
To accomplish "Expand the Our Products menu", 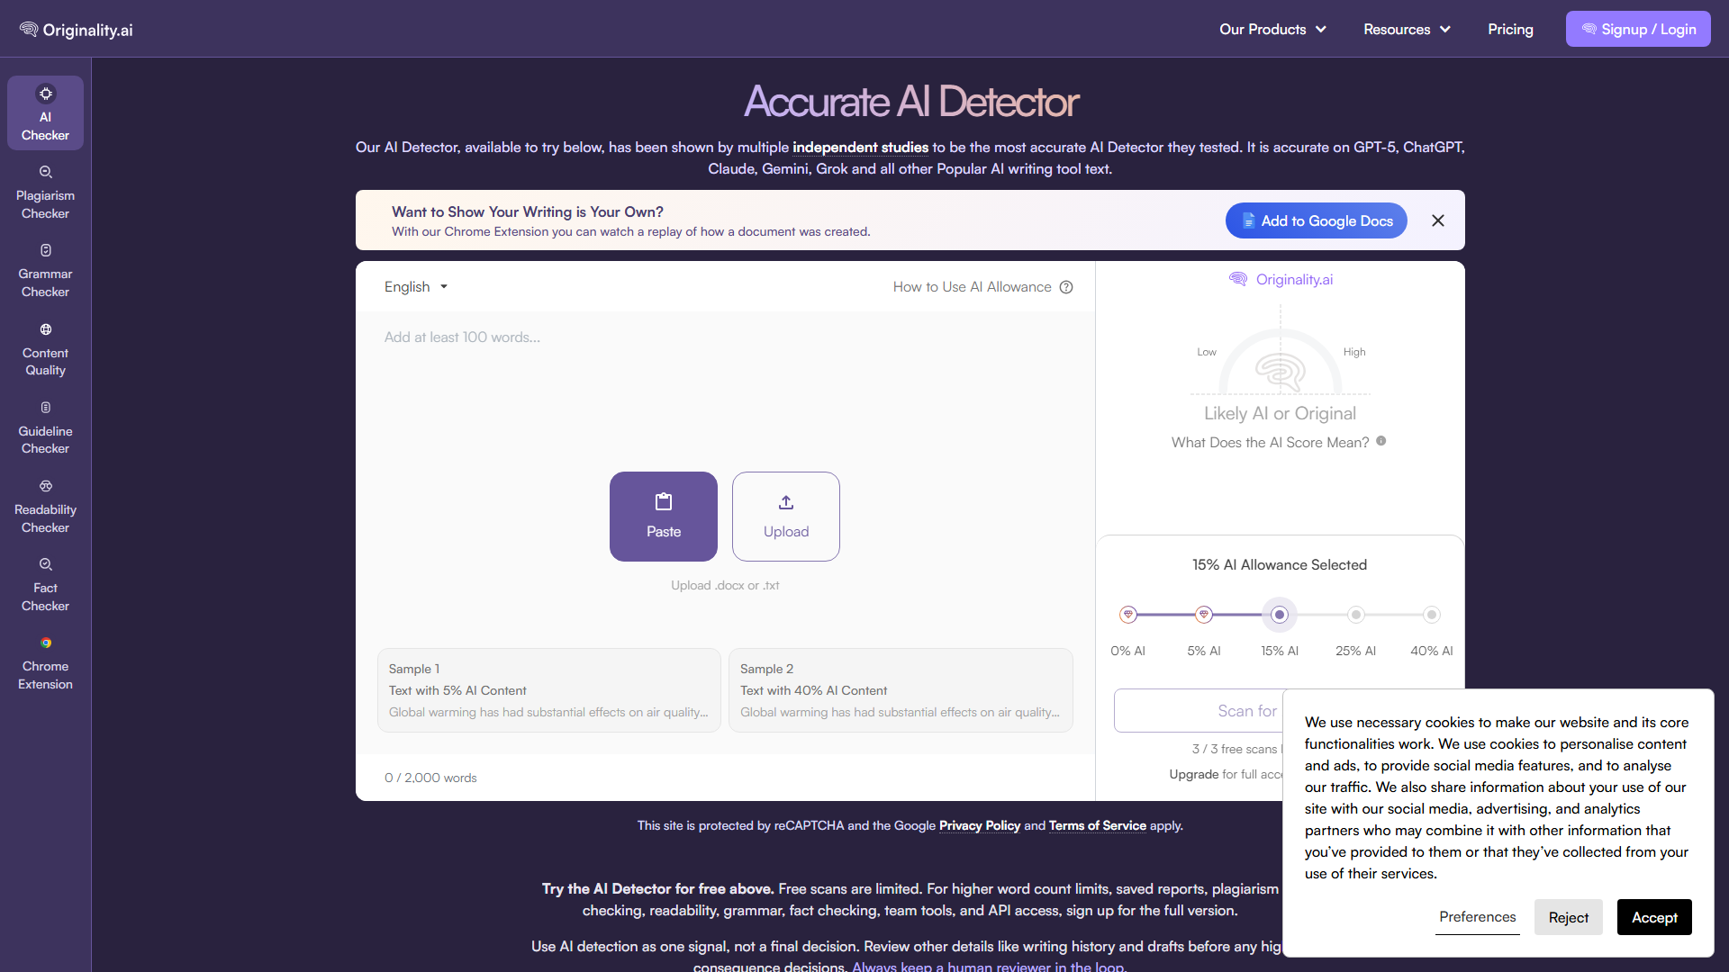I will [x=1272, y=29].
